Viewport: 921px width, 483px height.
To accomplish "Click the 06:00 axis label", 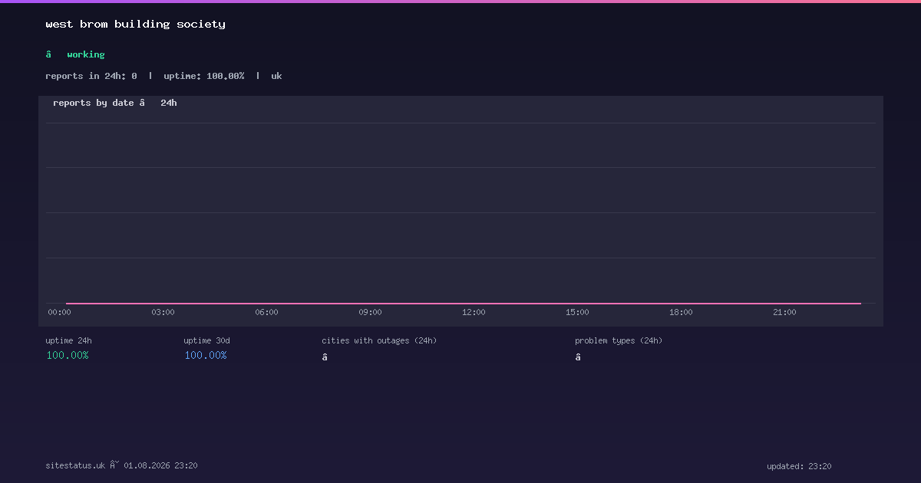I will (x=266, y=313).
